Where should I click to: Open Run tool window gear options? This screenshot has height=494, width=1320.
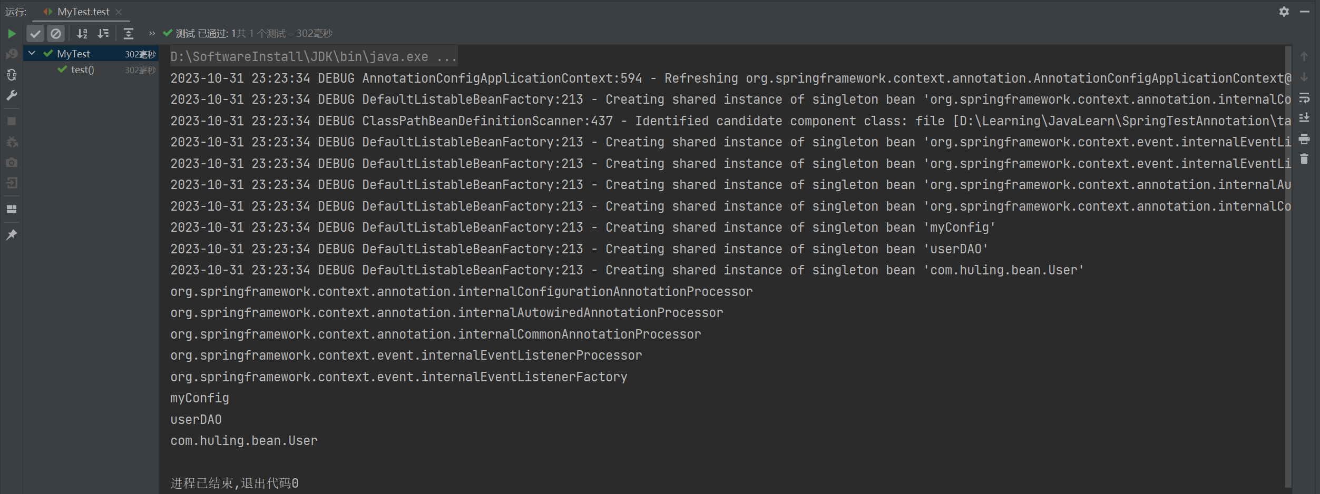click(x=1284, y=12)
